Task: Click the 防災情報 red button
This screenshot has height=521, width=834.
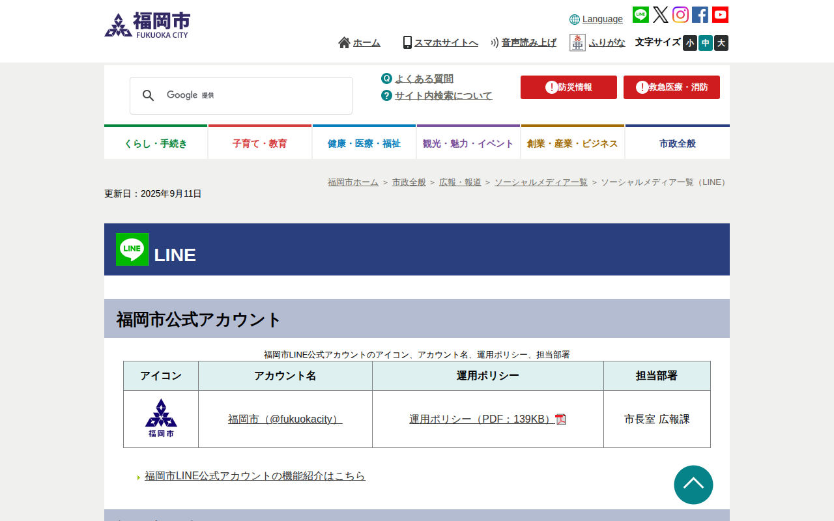Action: pyautogui.click(x=569, y=87)
